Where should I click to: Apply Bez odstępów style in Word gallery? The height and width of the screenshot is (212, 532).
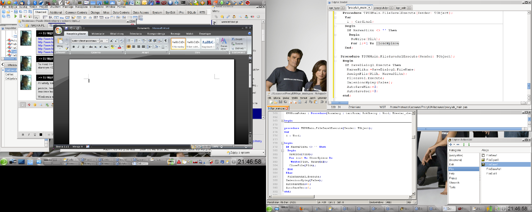click(x=193, y=44)
